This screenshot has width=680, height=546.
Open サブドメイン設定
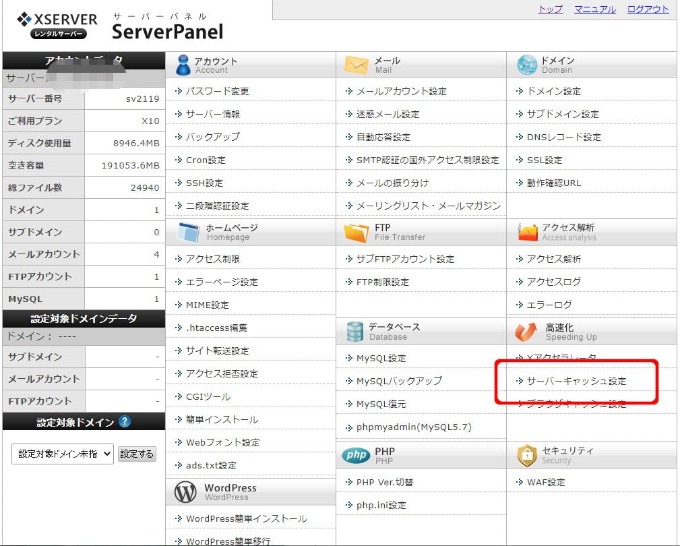click(563, 114)
